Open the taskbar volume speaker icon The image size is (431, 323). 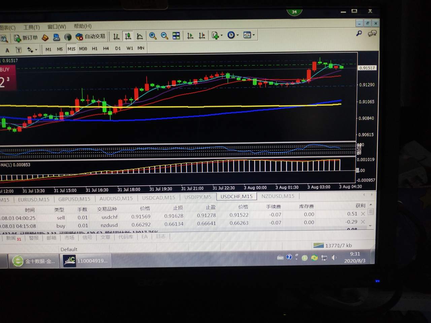click(x=334, y=258)
